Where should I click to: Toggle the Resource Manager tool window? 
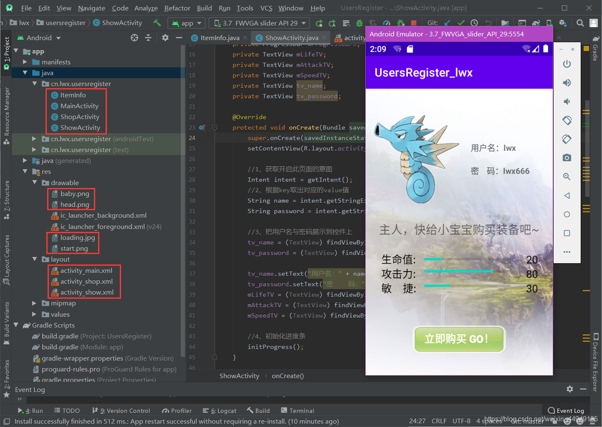coord(7,116)
